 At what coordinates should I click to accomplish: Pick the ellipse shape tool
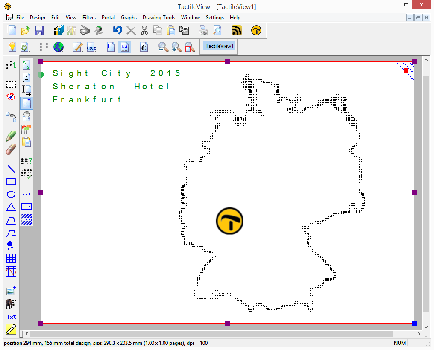coord(11,195)
